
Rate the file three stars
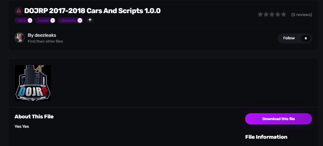(272, 15)
